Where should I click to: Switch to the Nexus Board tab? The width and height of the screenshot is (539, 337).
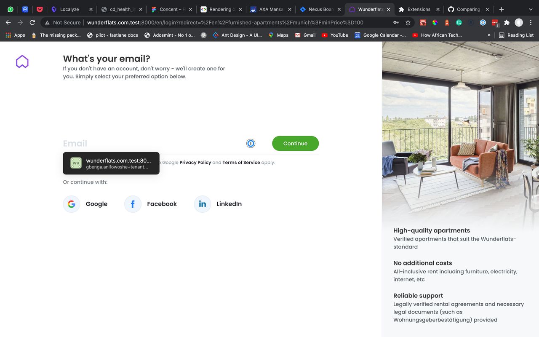click(x=320, y=9)
